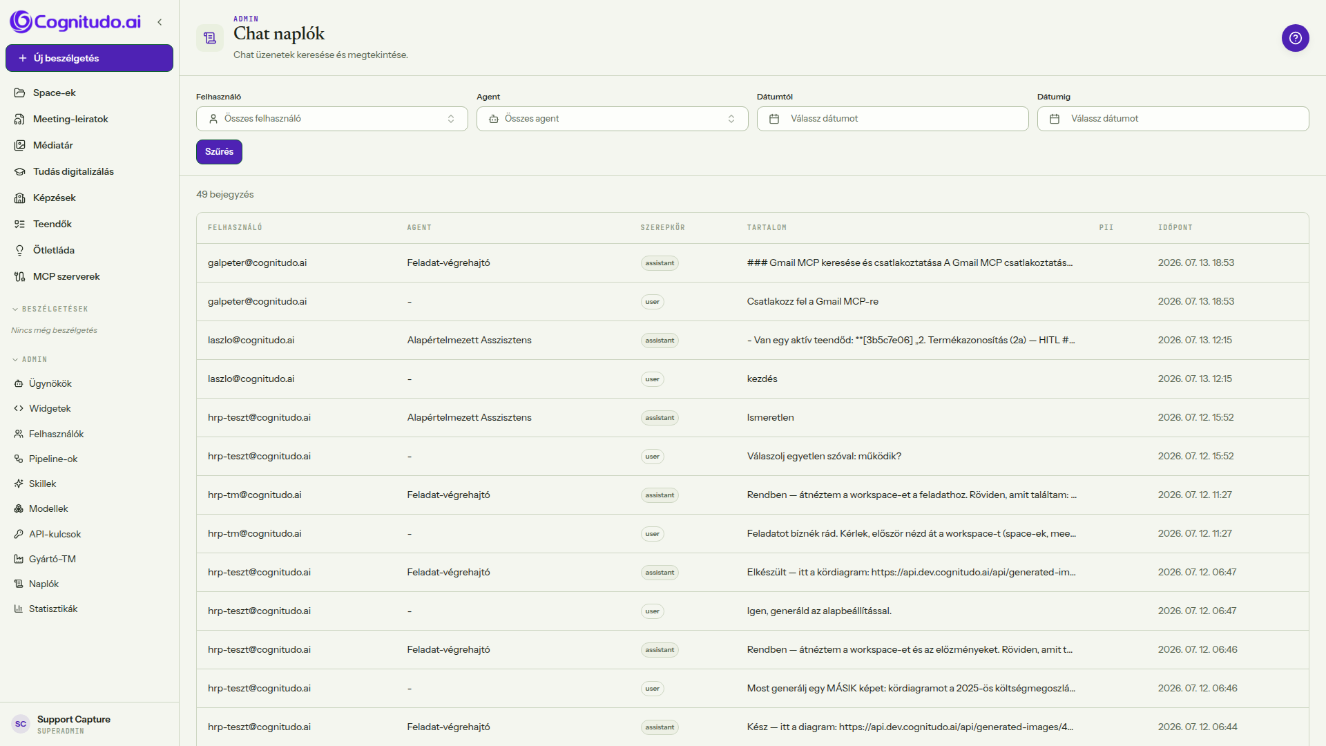The height and width of the screenshot is (746, 1326).
Task: Click the Cognitudo.ai logo
Action: click(75, 22)
